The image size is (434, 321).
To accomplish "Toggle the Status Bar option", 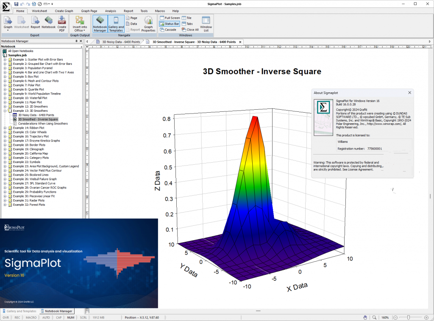I will tap(170, 24).
